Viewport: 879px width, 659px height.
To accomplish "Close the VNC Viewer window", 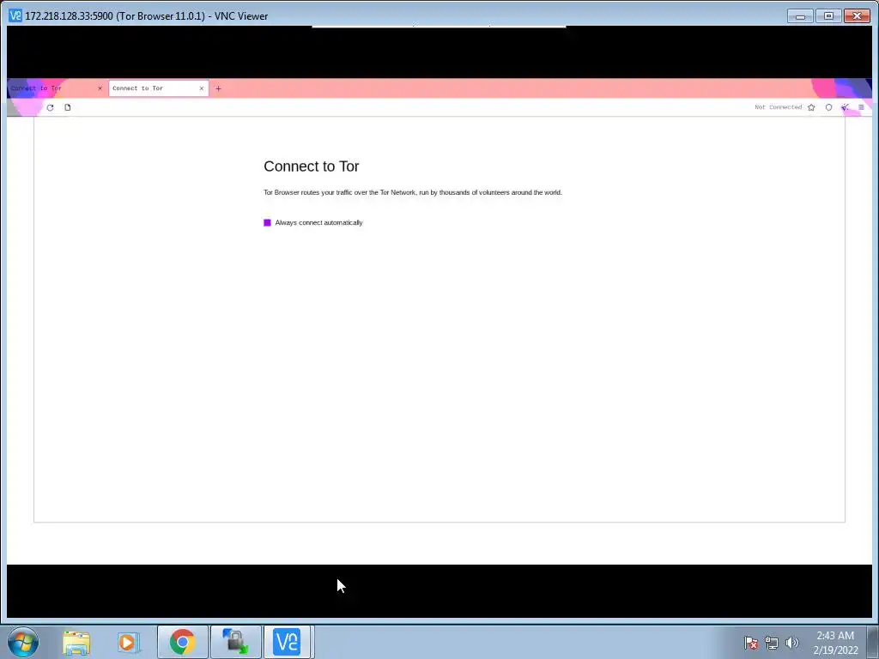I will (858, 15).
